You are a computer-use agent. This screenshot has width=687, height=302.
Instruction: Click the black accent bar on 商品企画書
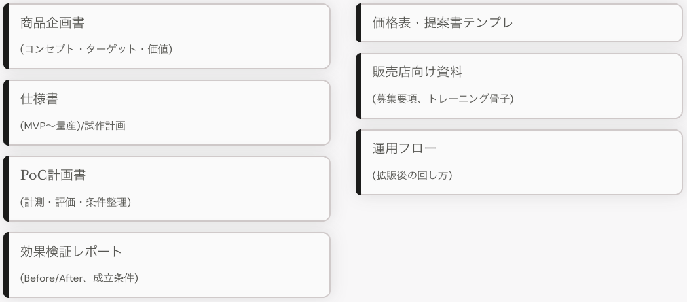(6, 36)
